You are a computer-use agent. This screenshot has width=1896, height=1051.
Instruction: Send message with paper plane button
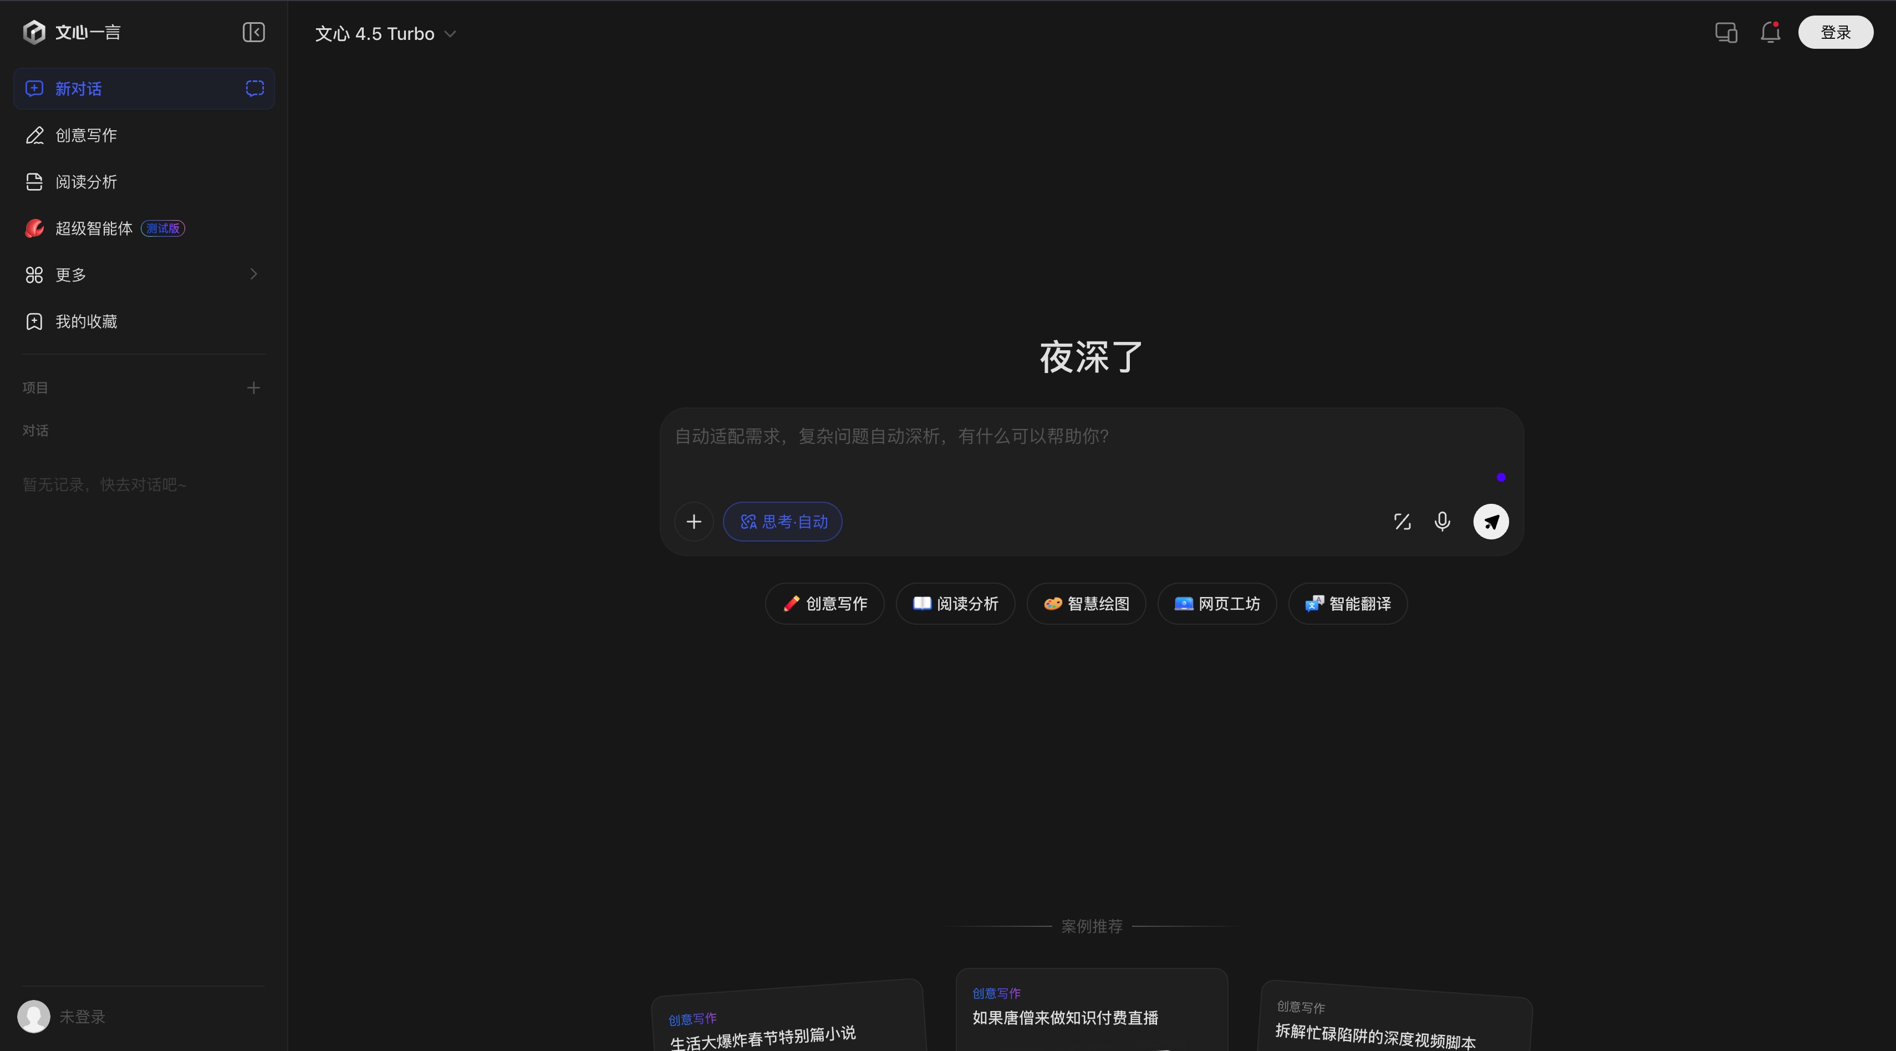point(1491,522)
